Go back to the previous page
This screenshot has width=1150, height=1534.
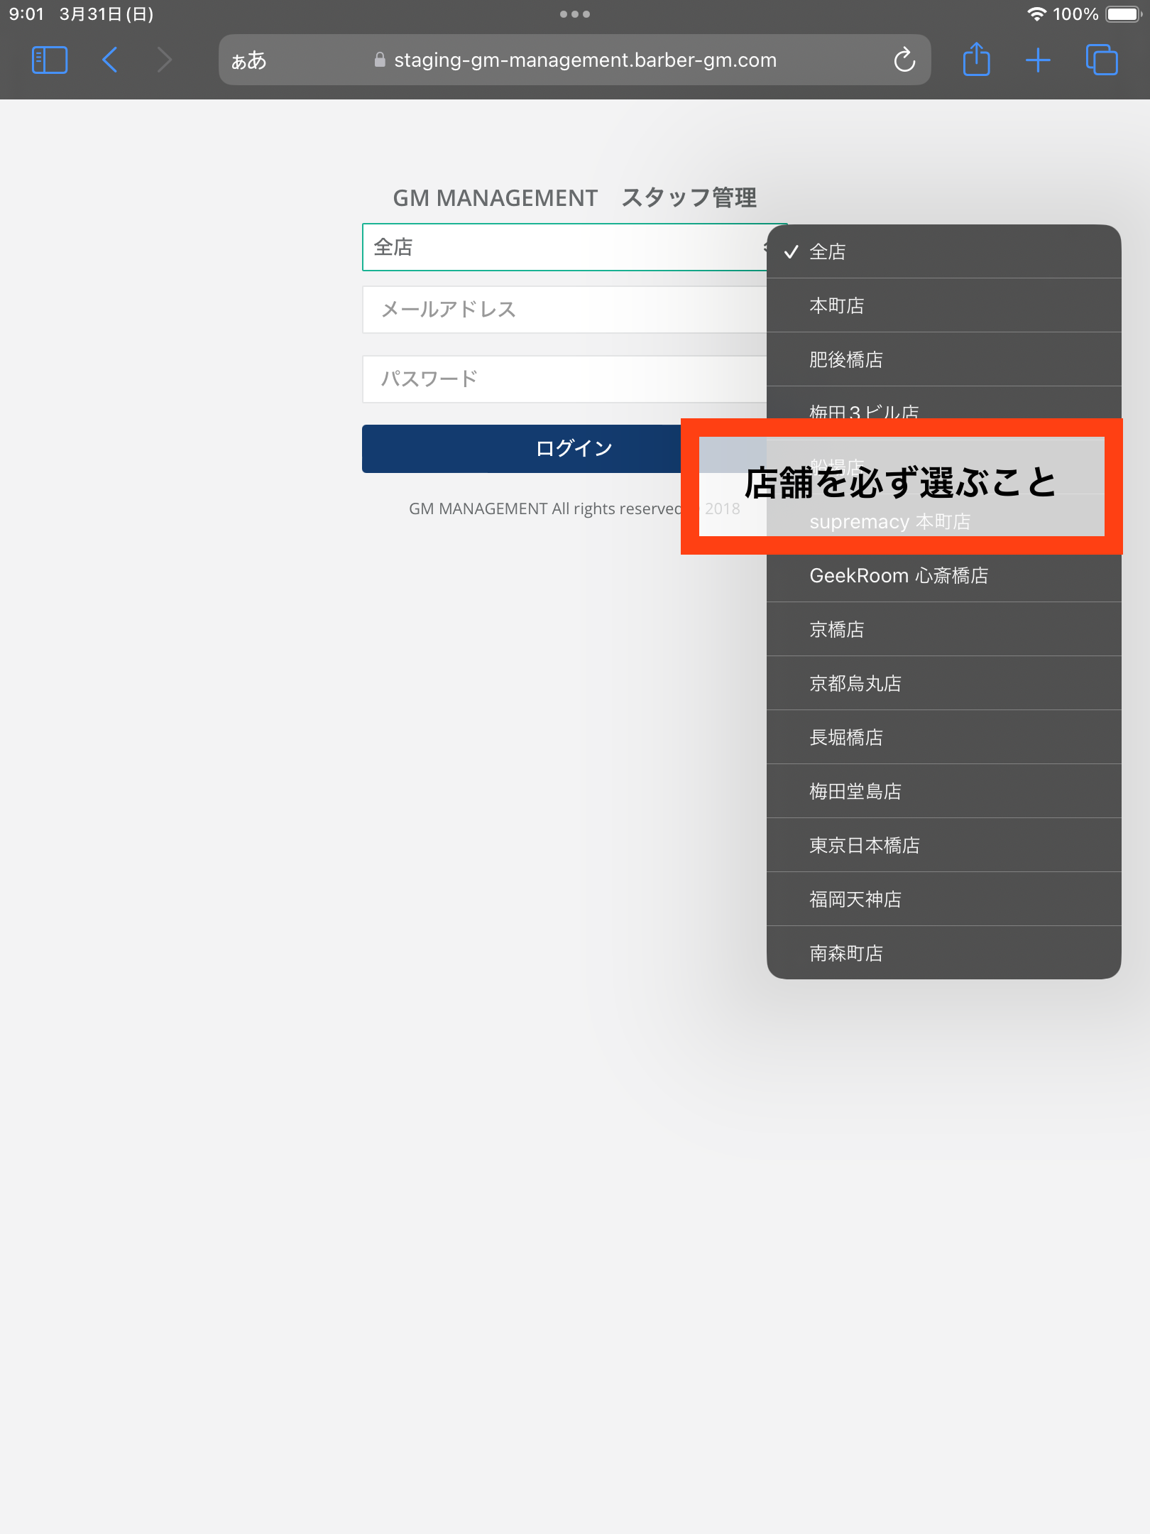(110, 60)
